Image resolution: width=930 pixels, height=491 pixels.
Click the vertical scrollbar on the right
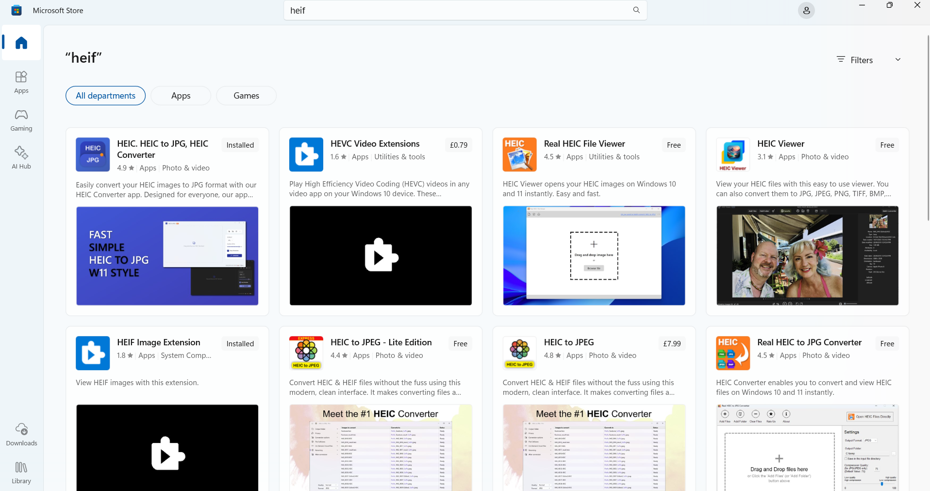coord(928,129)
